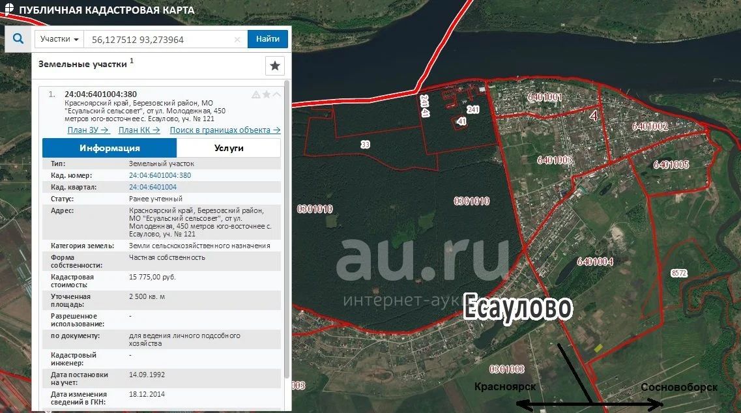Open the План КК link
This screenshot has height=413, width=741.
139,130
